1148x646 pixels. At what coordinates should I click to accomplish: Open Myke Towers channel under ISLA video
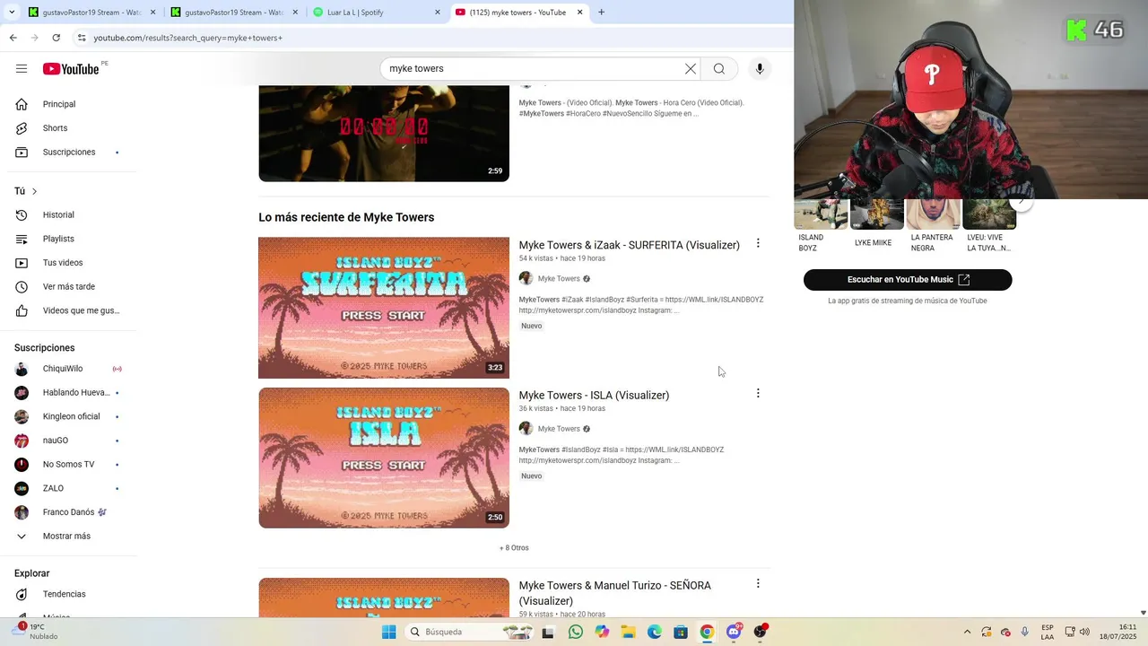click(559, 429)
